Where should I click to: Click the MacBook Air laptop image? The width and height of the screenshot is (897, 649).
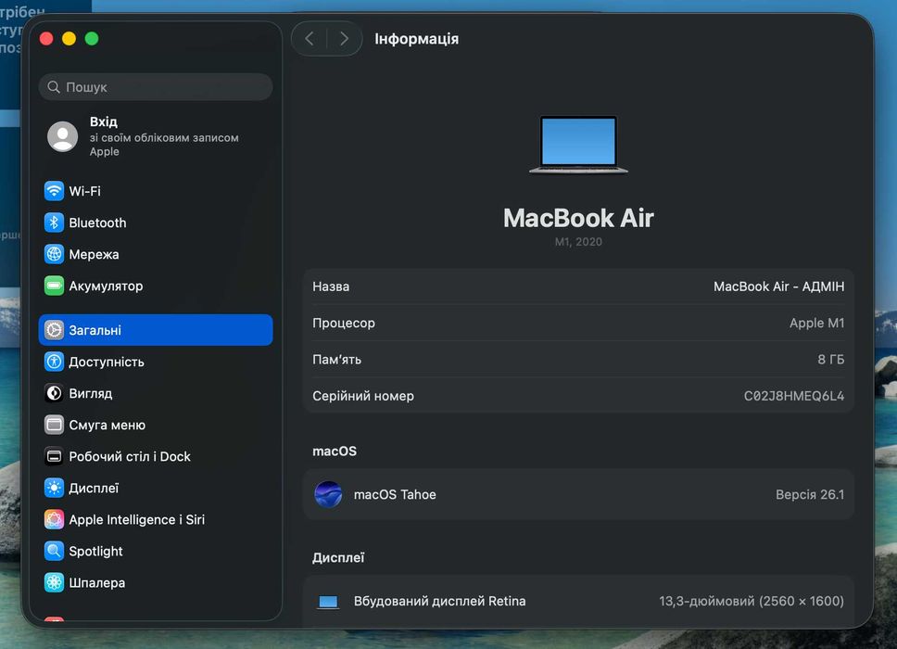point(578,145)
